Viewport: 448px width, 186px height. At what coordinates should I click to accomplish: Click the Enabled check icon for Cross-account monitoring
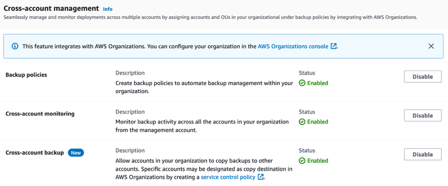click(302, 122)
